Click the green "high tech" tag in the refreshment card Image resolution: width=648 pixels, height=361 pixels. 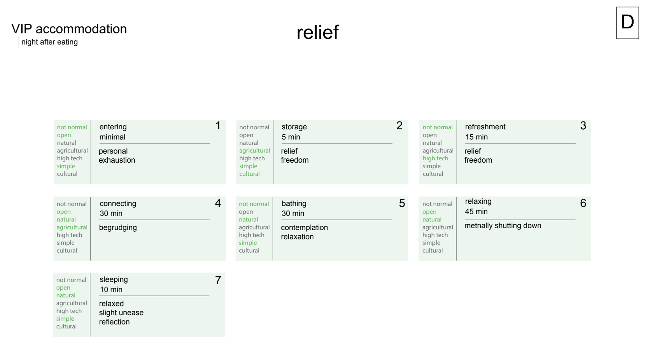435,158
